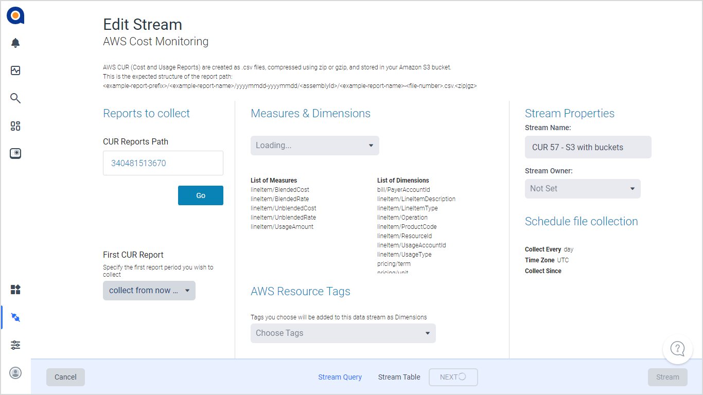
Task: Open the camera snapshot icon in sidebar
Action: (15, 153)
